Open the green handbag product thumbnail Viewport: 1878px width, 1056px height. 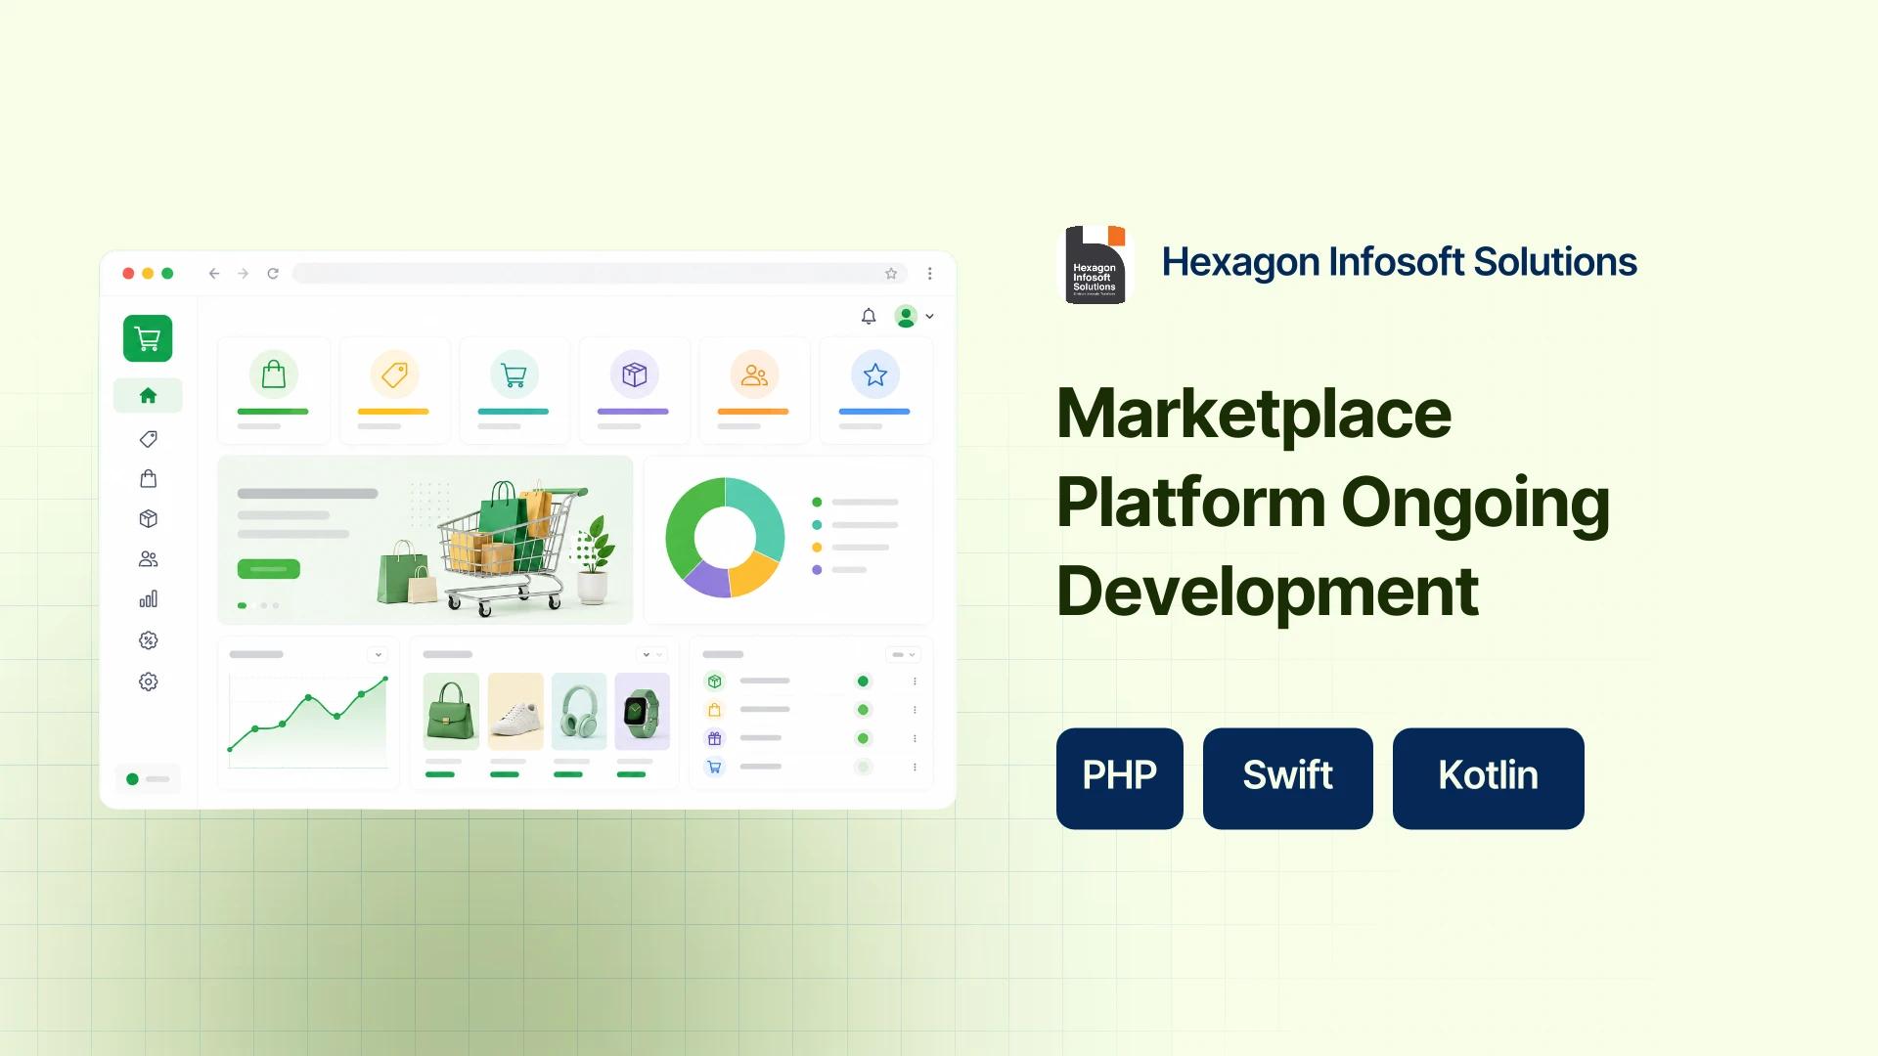point(451,711)
